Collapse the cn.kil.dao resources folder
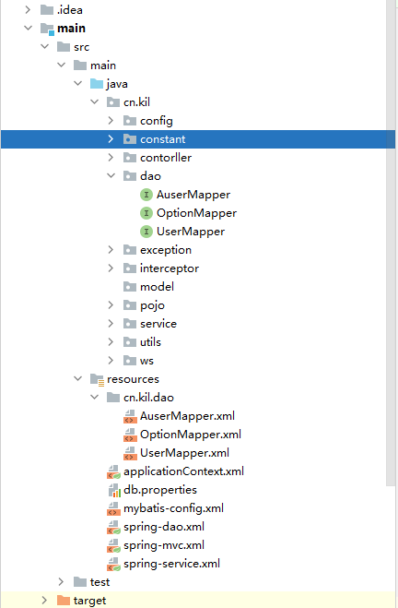Screen dimensions: 398x608 (x=95, y=397)
